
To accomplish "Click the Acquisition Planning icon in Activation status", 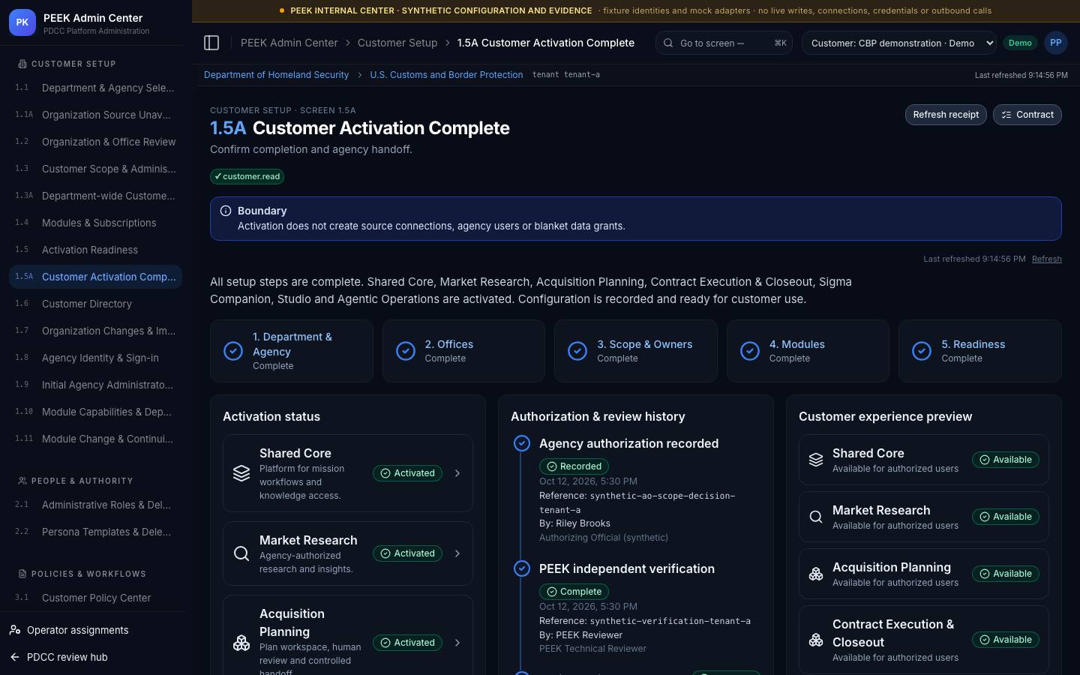I will 241,643.
